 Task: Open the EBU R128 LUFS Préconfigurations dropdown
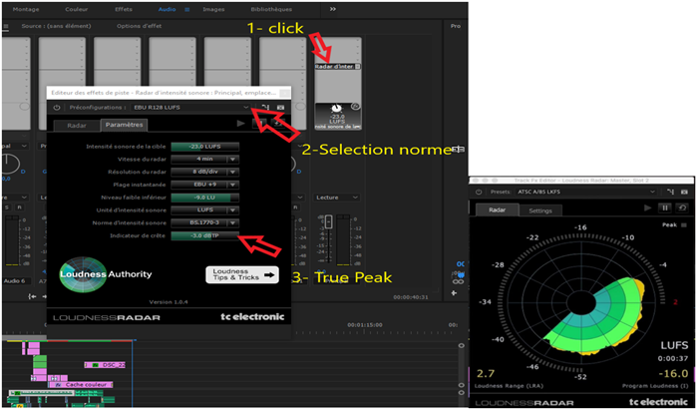pos(191,108)
